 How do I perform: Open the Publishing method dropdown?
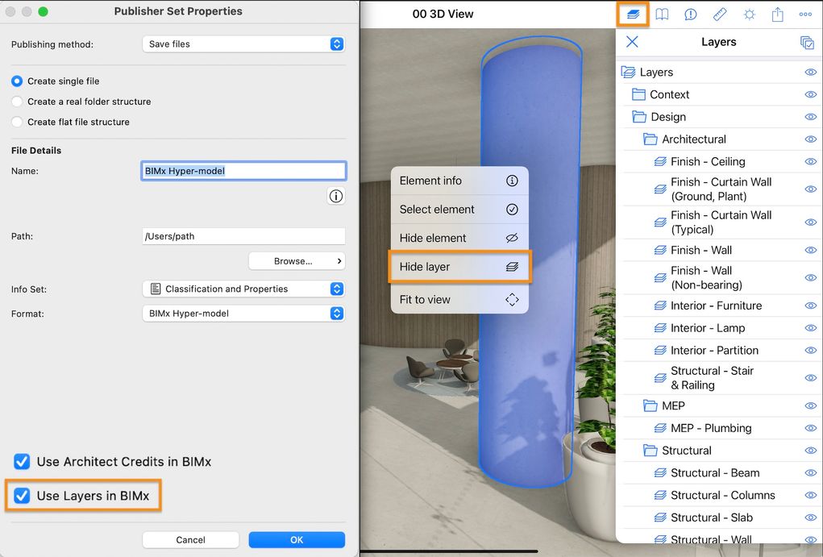(243, 44)
